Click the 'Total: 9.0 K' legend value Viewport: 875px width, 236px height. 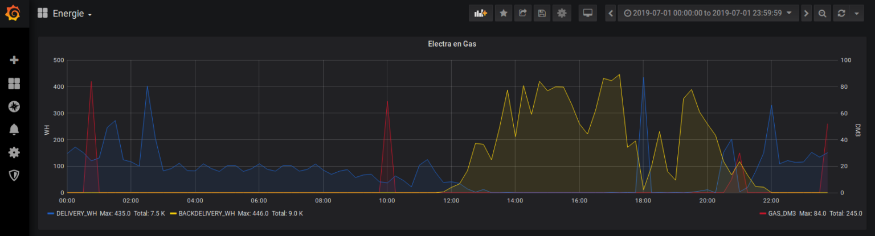click(x=287, y=213)
